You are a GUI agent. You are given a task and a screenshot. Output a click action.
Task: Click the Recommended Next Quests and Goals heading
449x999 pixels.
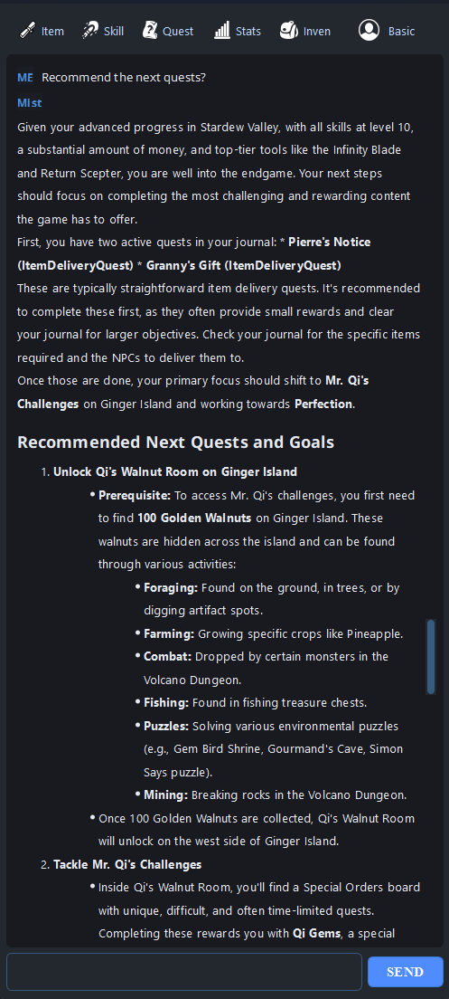pyautogui.click(x=175, y=442)
